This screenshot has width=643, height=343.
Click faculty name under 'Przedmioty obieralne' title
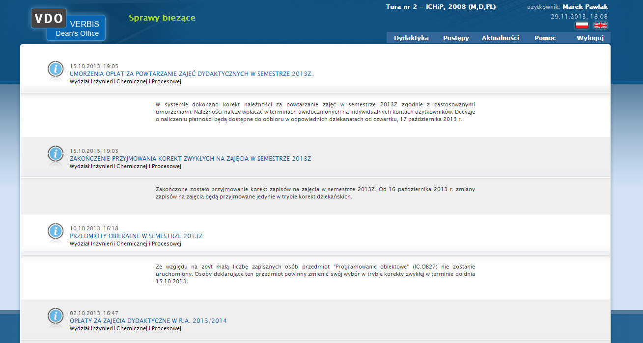pos(125,244)
